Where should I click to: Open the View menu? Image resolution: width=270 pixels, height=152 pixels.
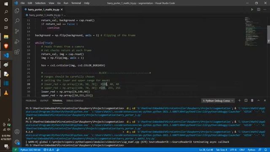(x=51, y=3)
